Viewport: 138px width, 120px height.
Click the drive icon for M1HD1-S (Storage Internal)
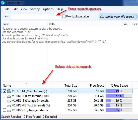tap(9, 101)
